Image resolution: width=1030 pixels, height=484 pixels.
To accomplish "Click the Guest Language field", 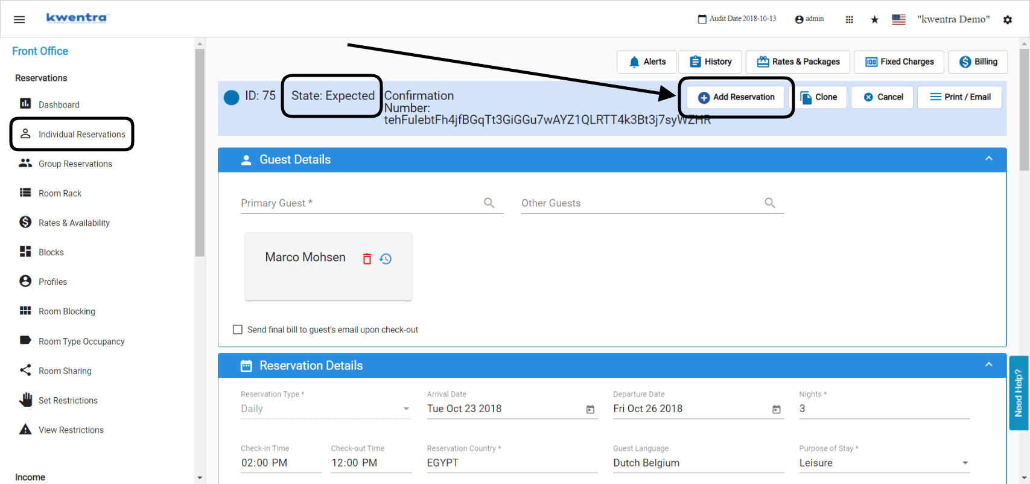I will pyautogui.click(x=699, y=463).
